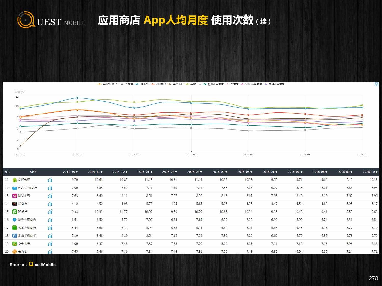Open trend chart icon for 安智市场 row
This screenshot has height=286, width=382.
point(50,180)
